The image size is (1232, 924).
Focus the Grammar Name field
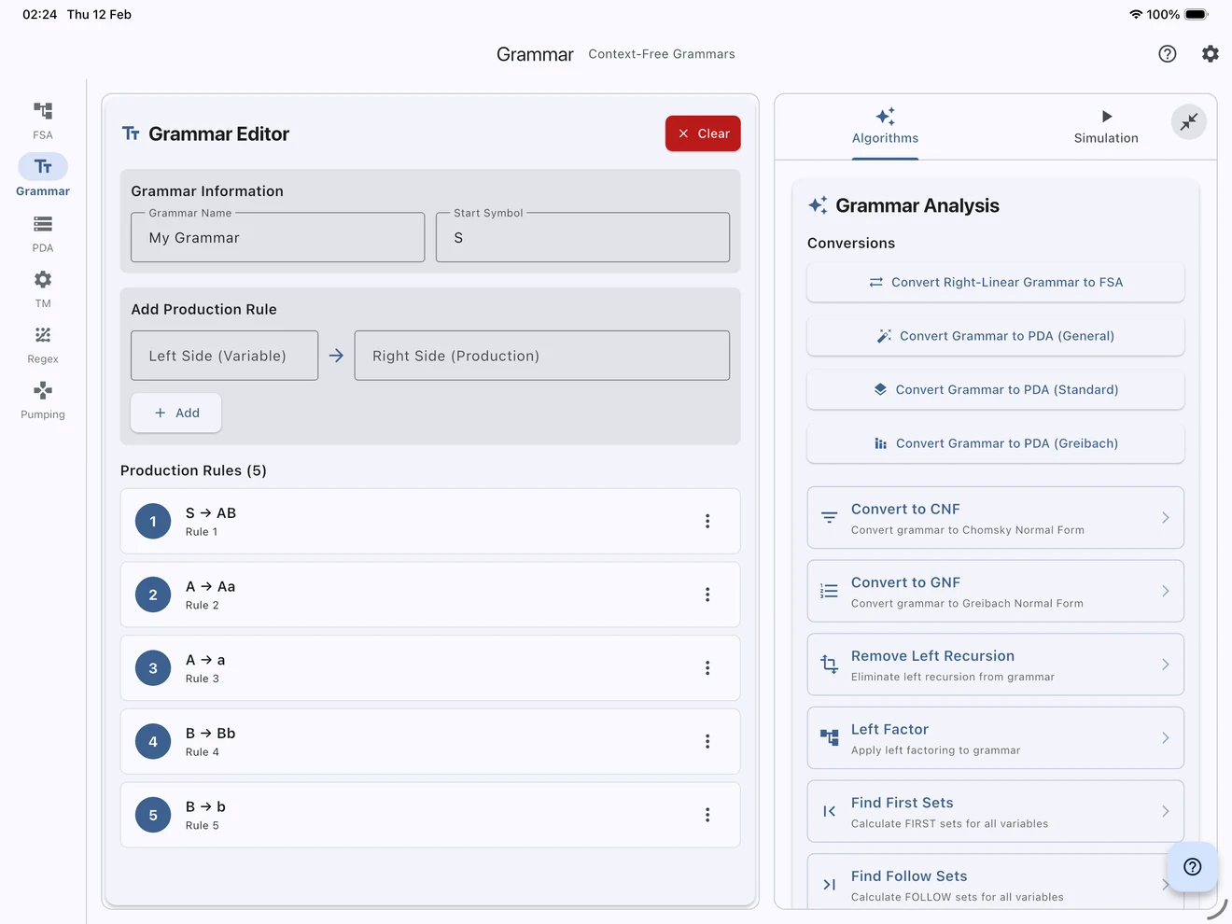point(278,237)
